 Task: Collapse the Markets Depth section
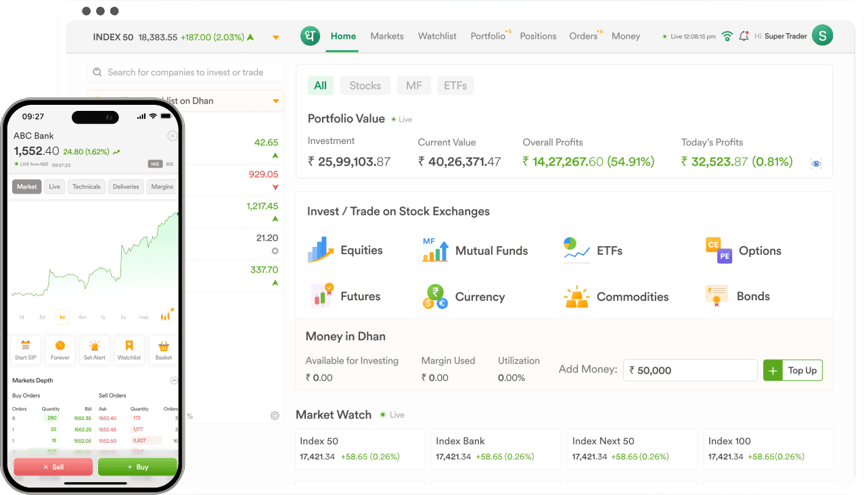(174, 381)
